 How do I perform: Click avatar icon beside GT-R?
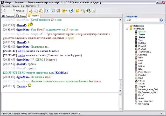point(136,58)
